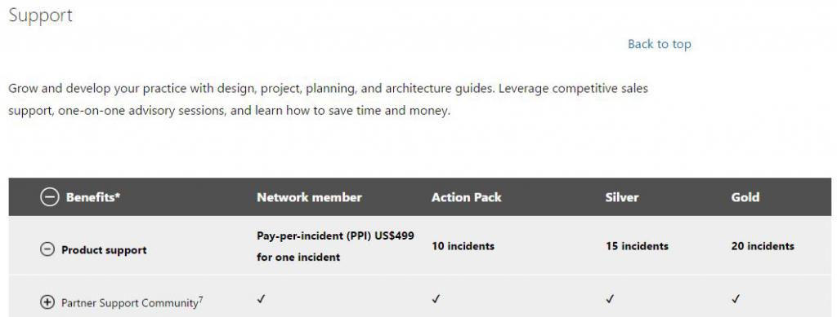Collapse the Product support row icon
The height and width of the screenshot is (317, 837).
click(x=47, y=249)
